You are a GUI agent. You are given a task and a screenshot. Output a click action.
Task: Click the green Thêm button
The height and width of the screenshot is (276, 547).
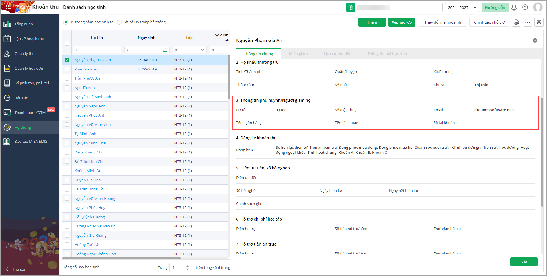pyautogui.click(x=372, y=22)
